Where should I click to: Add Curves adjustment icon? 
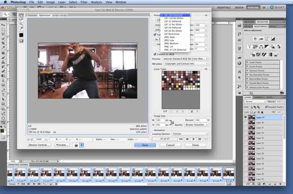(x=267, y=39)
